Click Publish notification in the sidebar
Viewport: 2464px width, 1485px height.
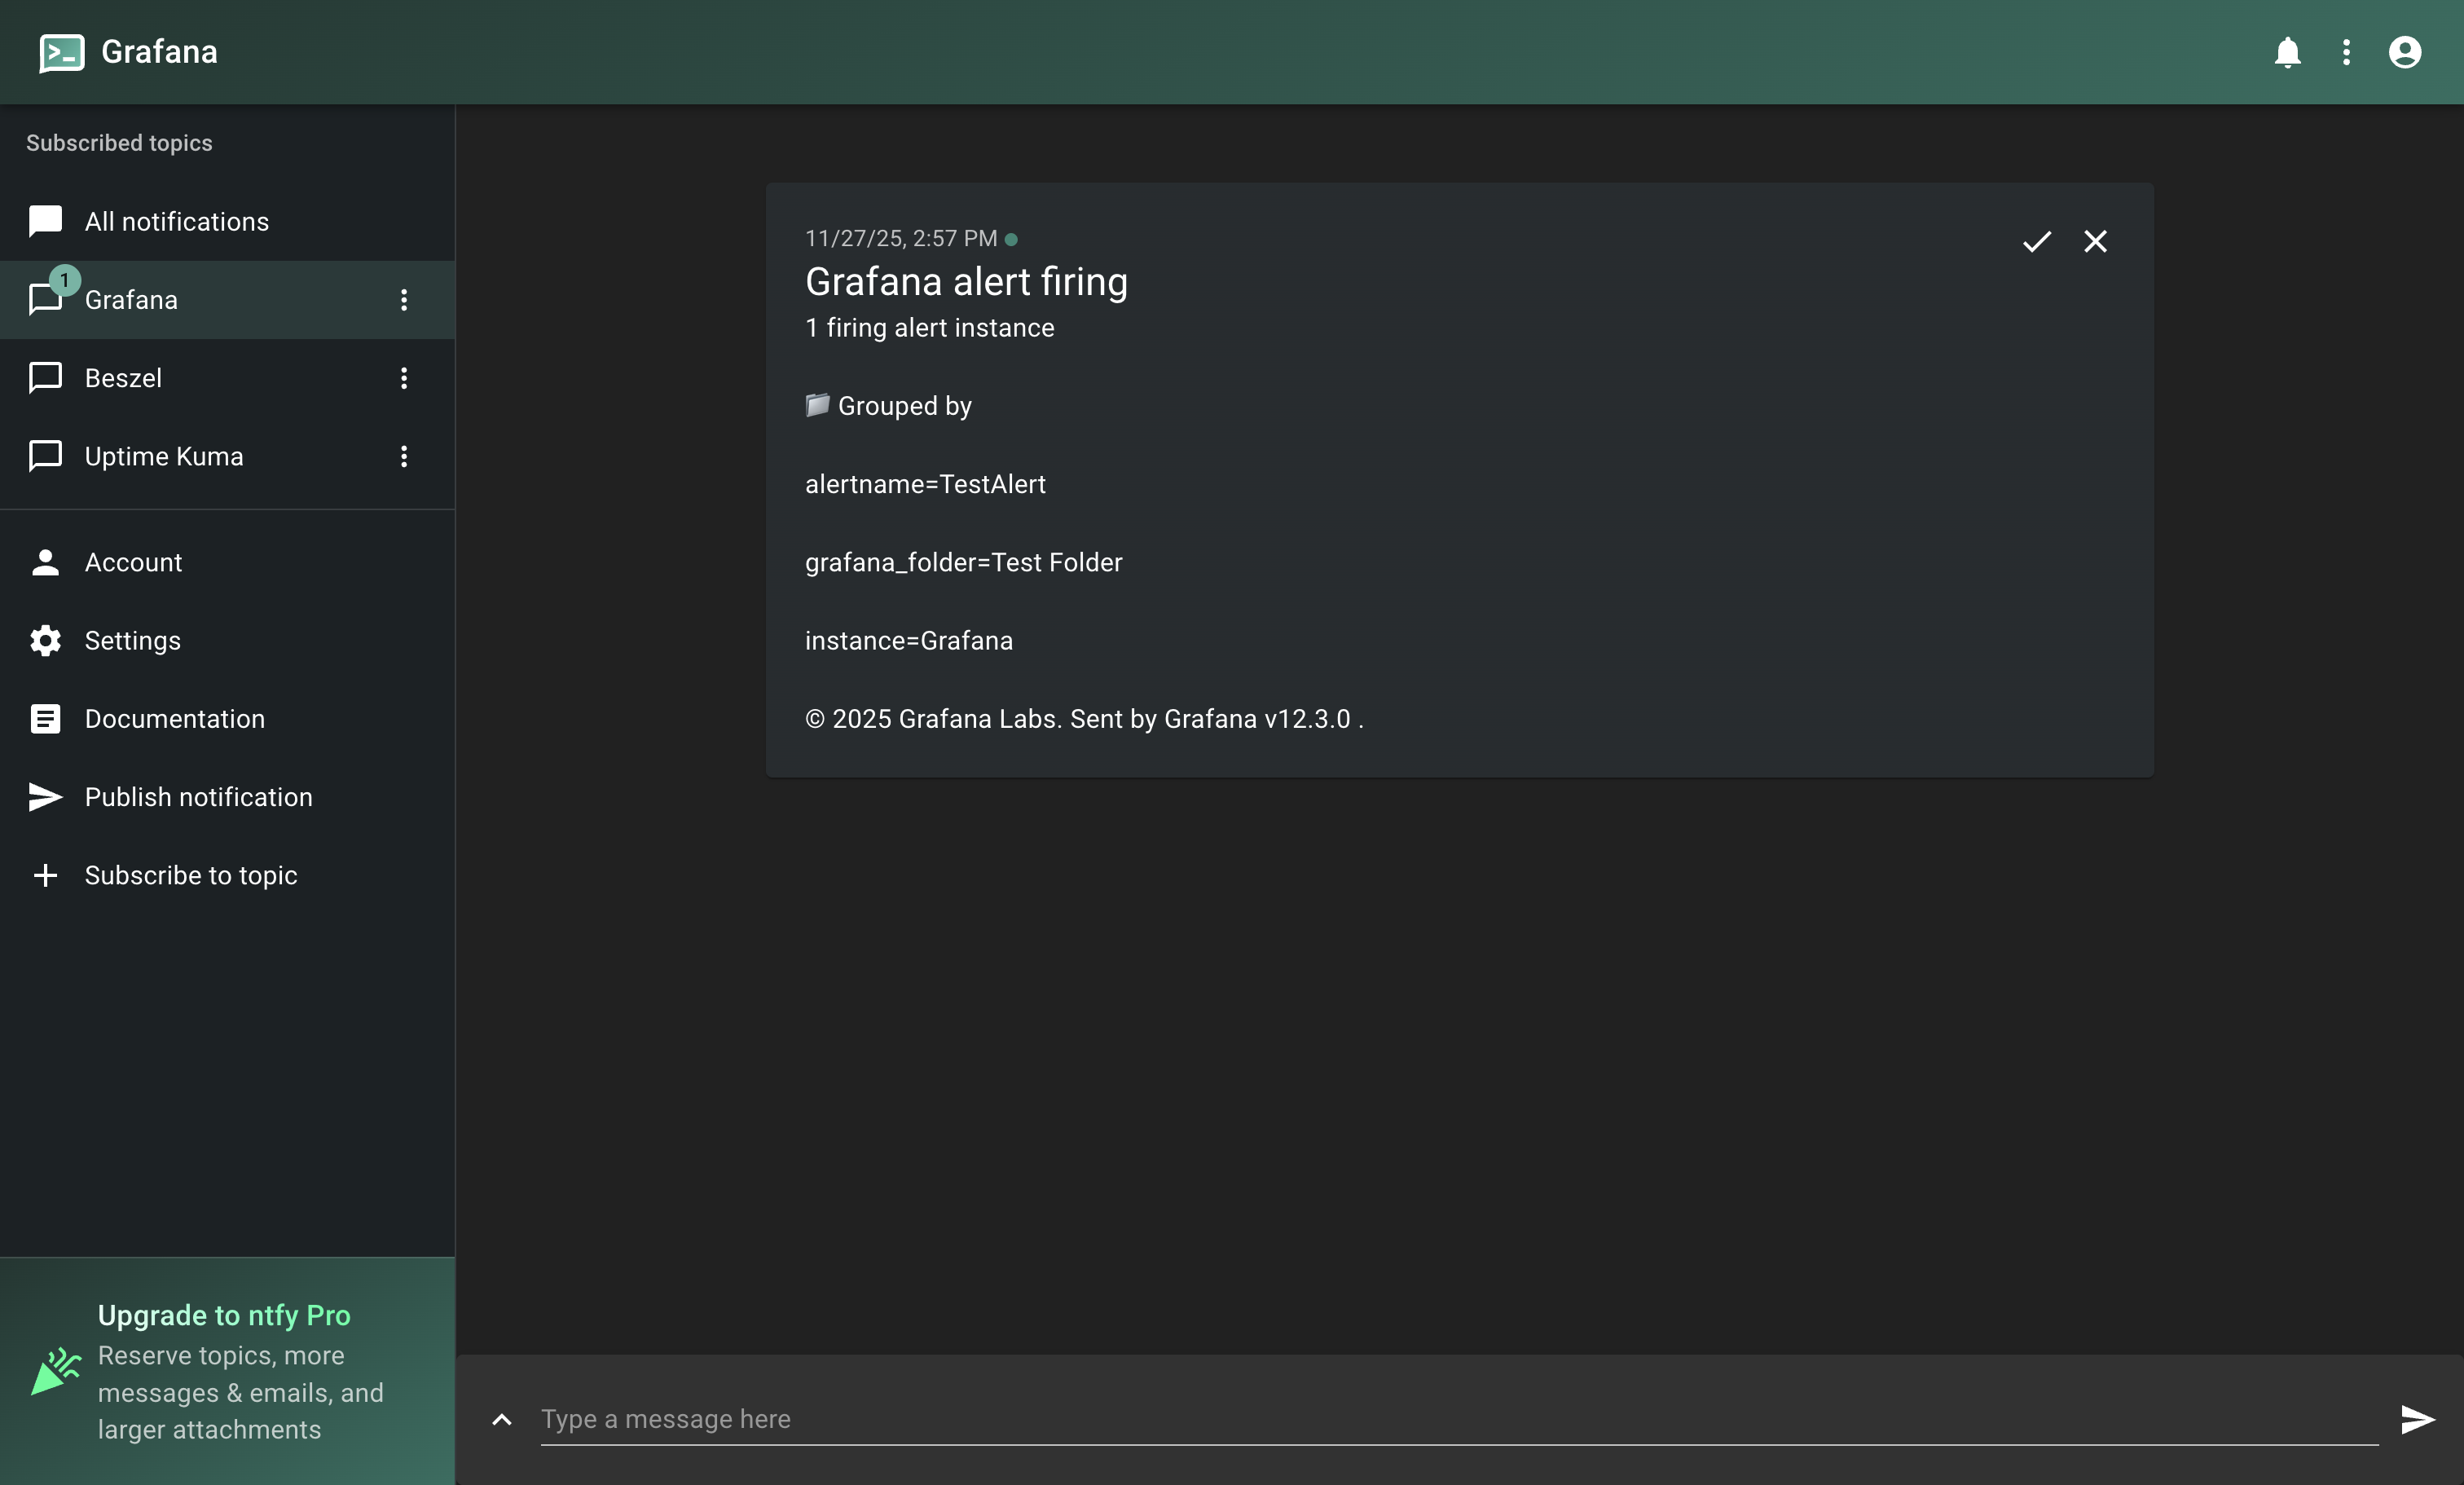click(x=198, y=797)
